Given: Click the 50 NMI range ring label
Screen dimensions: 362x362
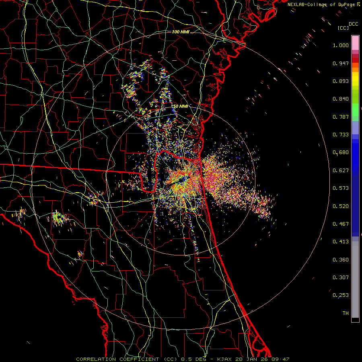Looking at the screenshot, I should pos(180,106).
